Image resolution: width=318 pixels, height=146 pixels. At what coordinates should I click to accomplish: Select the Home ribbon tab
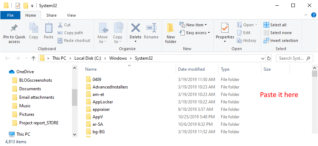[31, 15]
